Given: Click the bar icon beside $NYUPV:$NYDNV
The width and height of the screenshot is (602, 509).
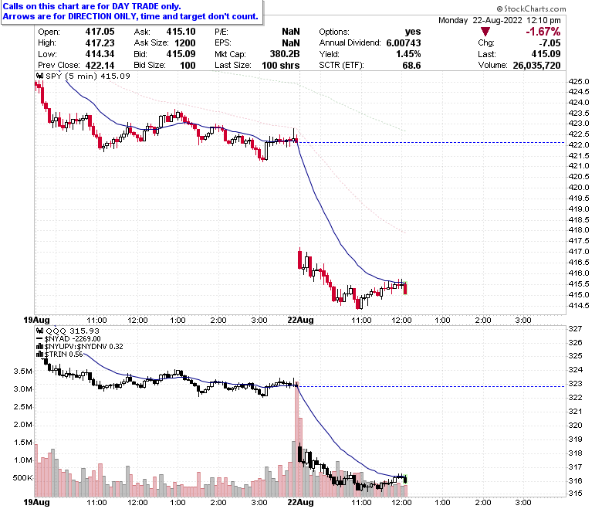Looking at the screenshot, I should (39, 347).
